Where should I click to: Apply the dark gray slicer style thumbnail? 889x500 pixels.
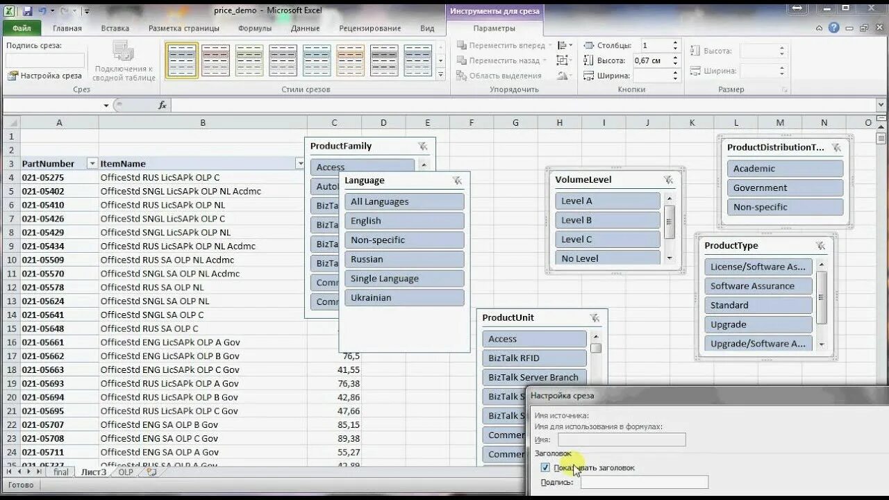point(384,60)
